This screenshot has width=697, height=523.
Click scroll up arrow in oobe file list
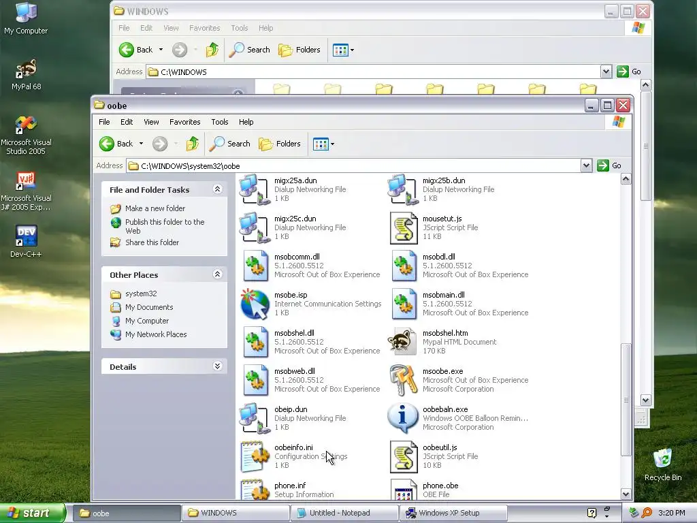click(626, 179)
